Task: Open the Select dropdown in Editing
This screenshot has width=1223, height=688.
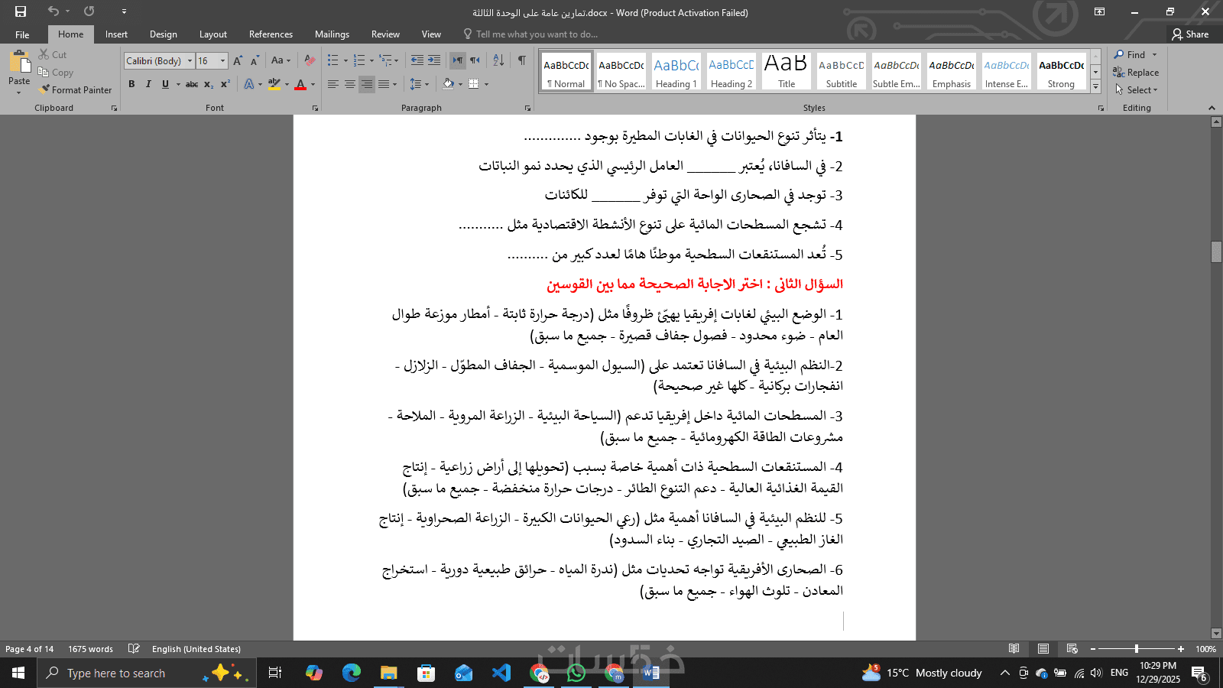Action: [1136, 90]
